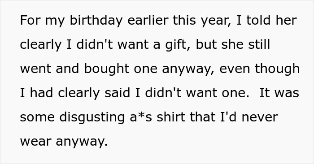This screenshot has height=164, width=314.
Task: Click the word "shirt" in the text
Action: (171, 117)
